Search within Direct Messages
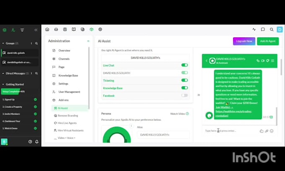Viewport: 285px width, 171px height. tap(36, 74)
